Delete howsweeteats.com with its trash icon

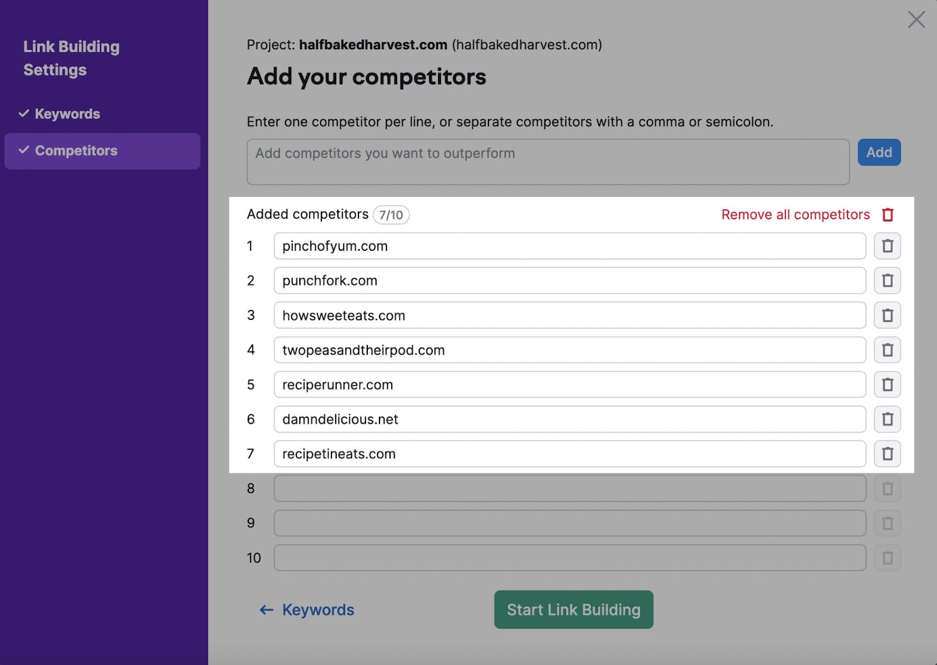(x=887, y=315)
